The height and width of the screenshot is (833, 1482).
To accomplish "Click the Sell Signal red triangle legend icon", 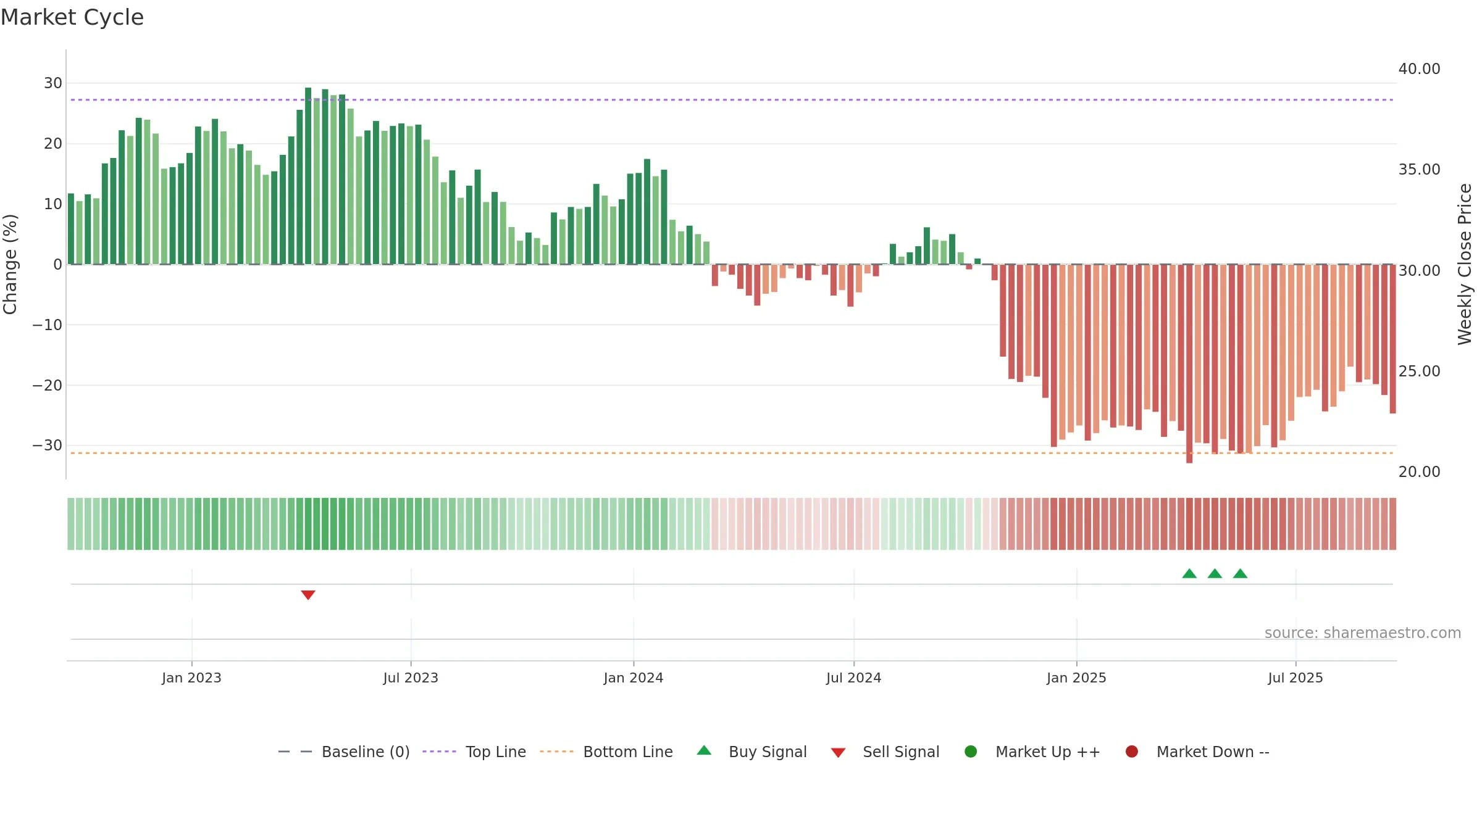I will (838, 753).
